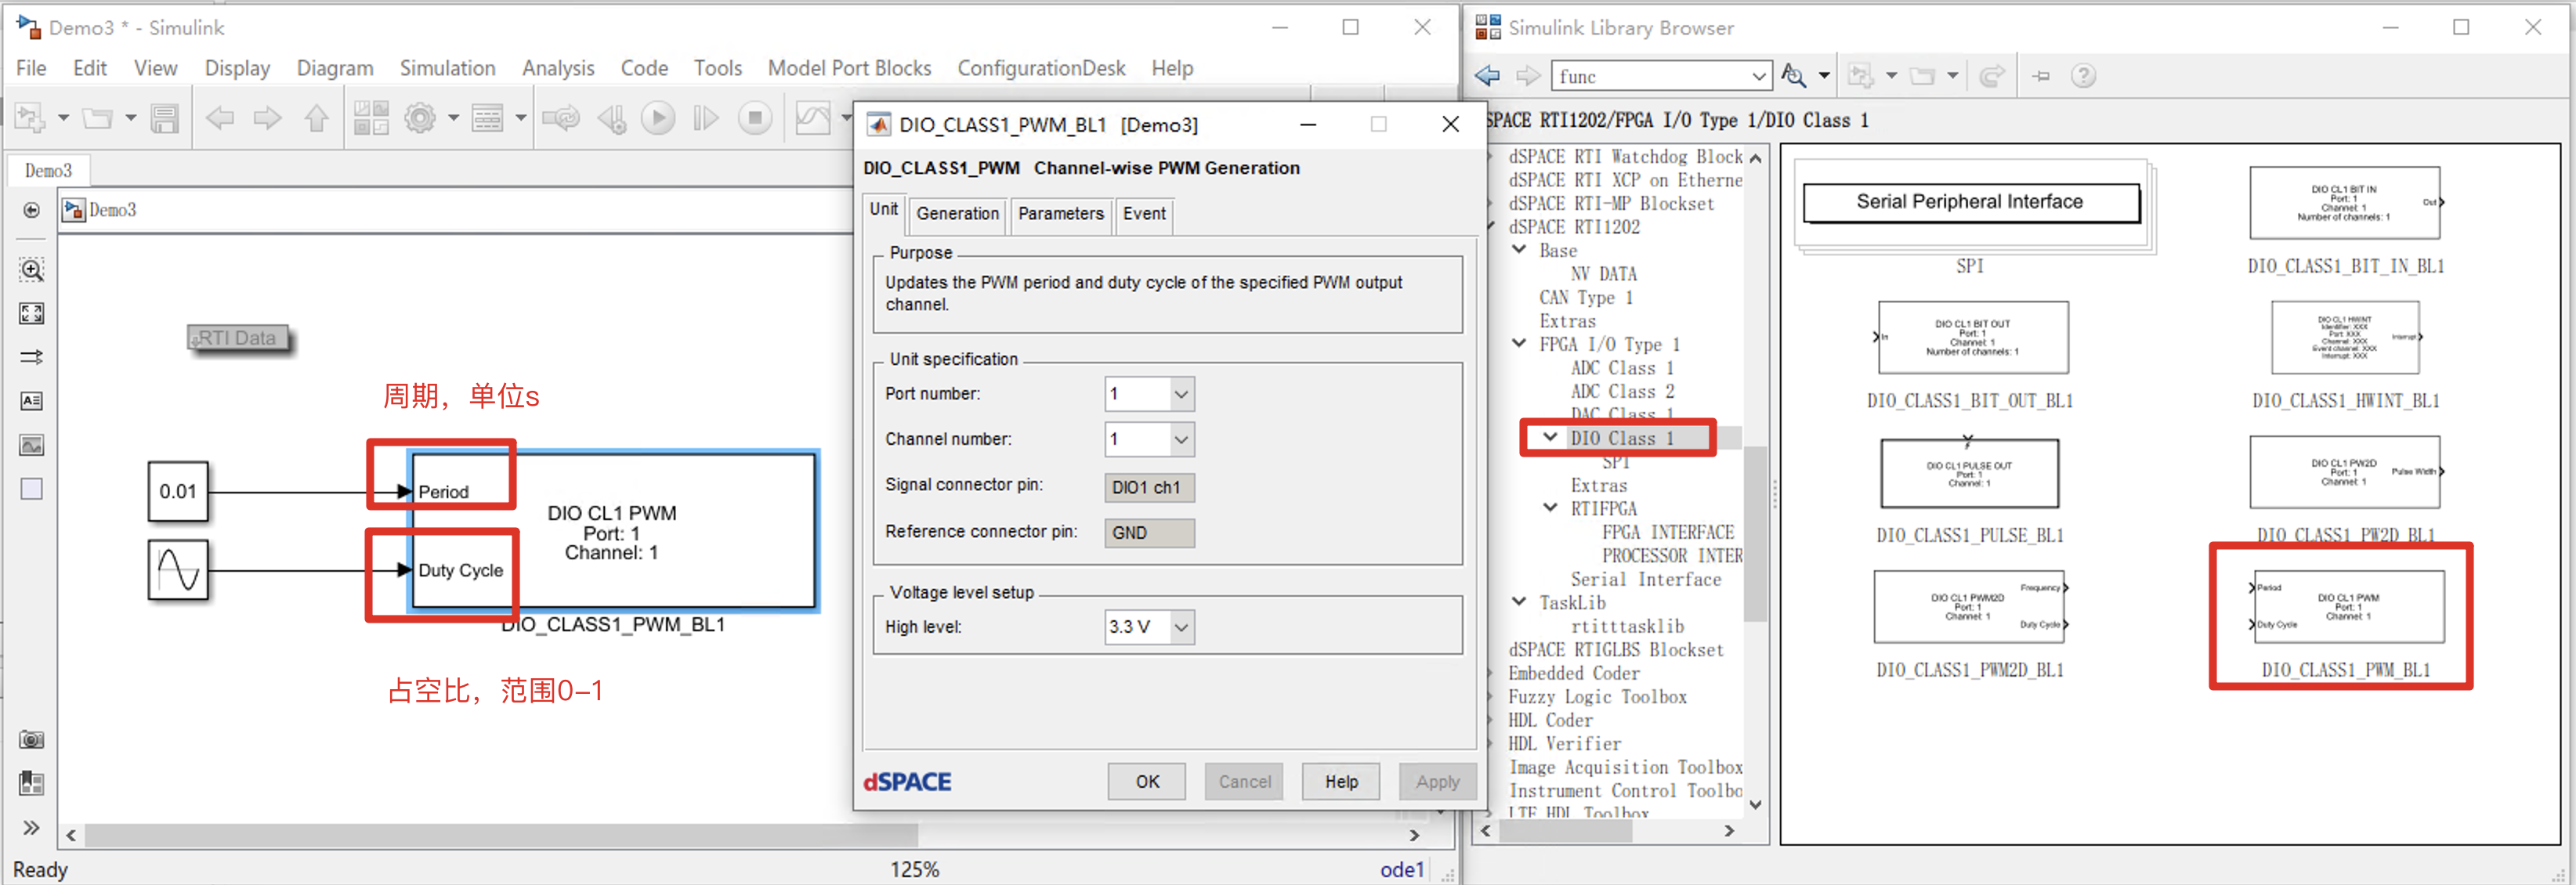
Task: Switch to the Generation tab
Action: click(957, 214)
